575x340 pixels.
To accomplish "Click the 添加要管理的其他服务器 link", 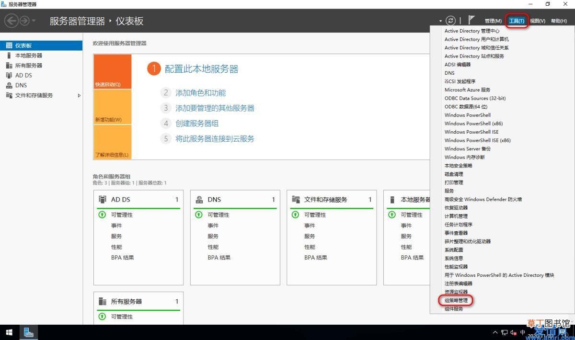I will pos(215,108).
